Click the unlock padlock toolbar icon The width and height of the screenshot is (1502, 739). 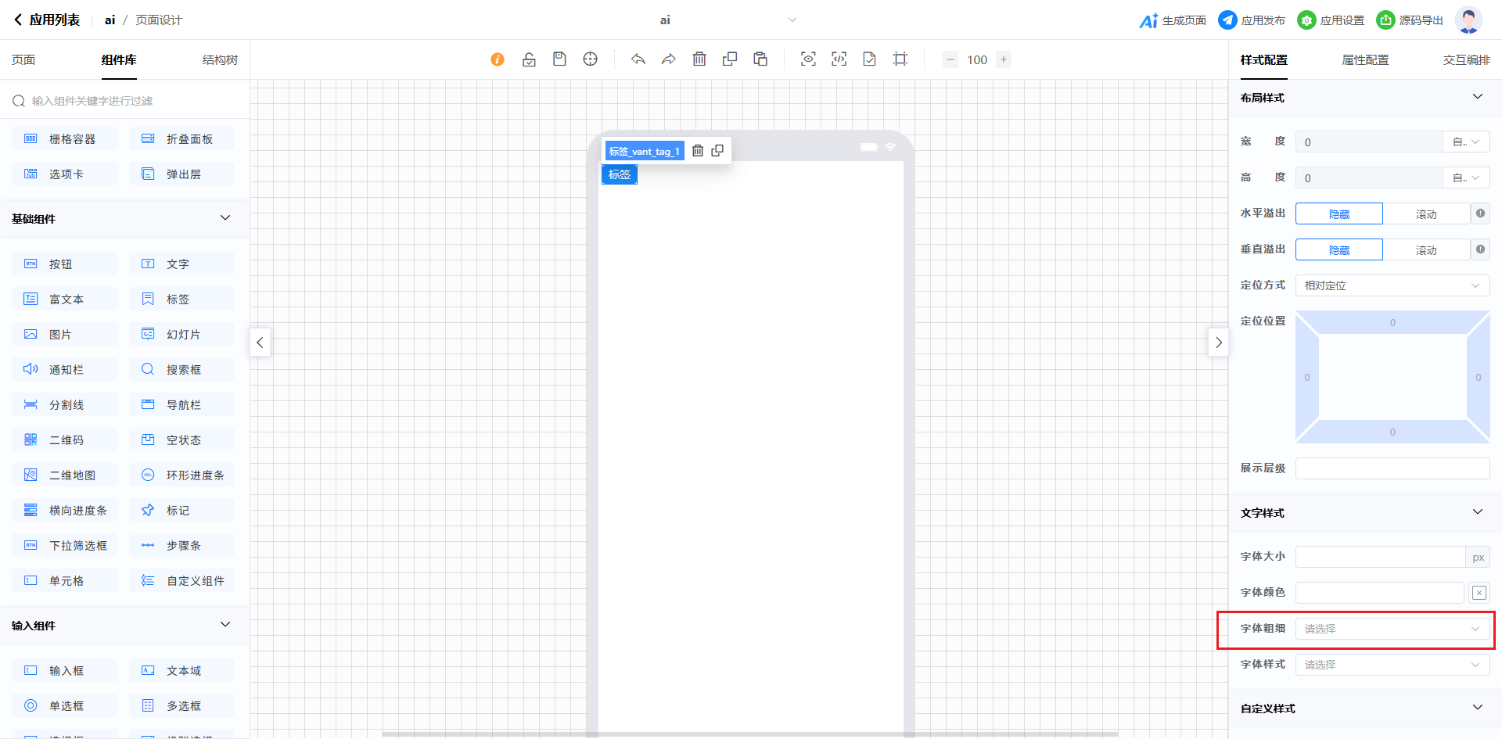[x=529, y=59]
